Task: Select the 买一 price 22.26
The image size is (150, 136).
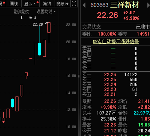Action: pos(110,75)
